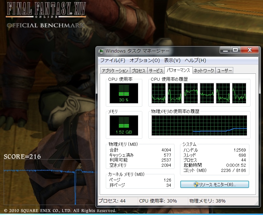
Task: Select the パフォーマンス tab
Action: [x=178, y=70]
